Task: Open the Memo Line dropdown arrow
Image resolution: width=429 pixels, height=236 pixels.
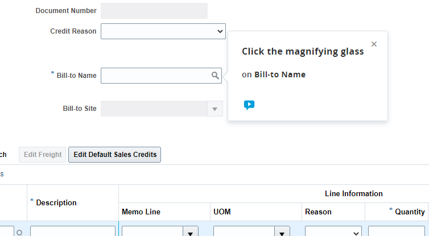Action: (190, 231)
